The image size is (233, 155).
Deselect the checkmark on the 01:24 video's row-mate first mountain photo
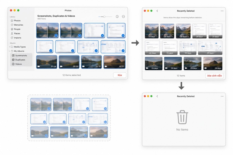pos(56,35)
